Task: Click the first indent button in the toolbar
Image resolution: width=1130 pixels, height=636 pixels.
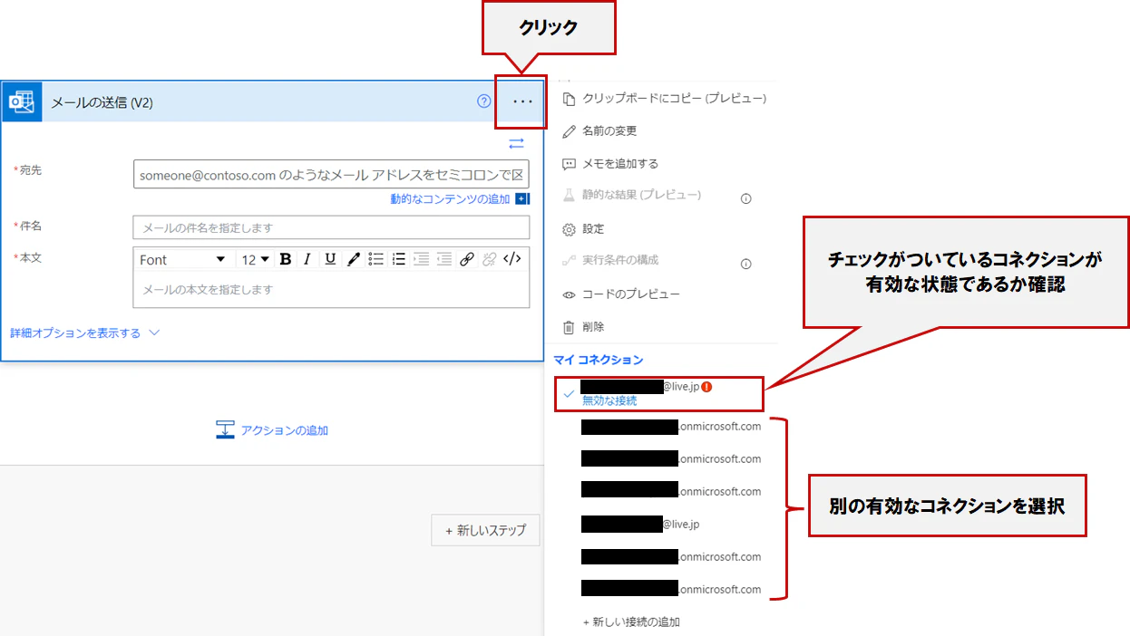Action: [x=421, y=259]
